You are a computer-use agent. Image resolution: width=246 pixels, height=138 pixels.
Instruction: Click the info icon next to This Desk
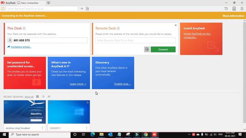click(x=24, y=28)
